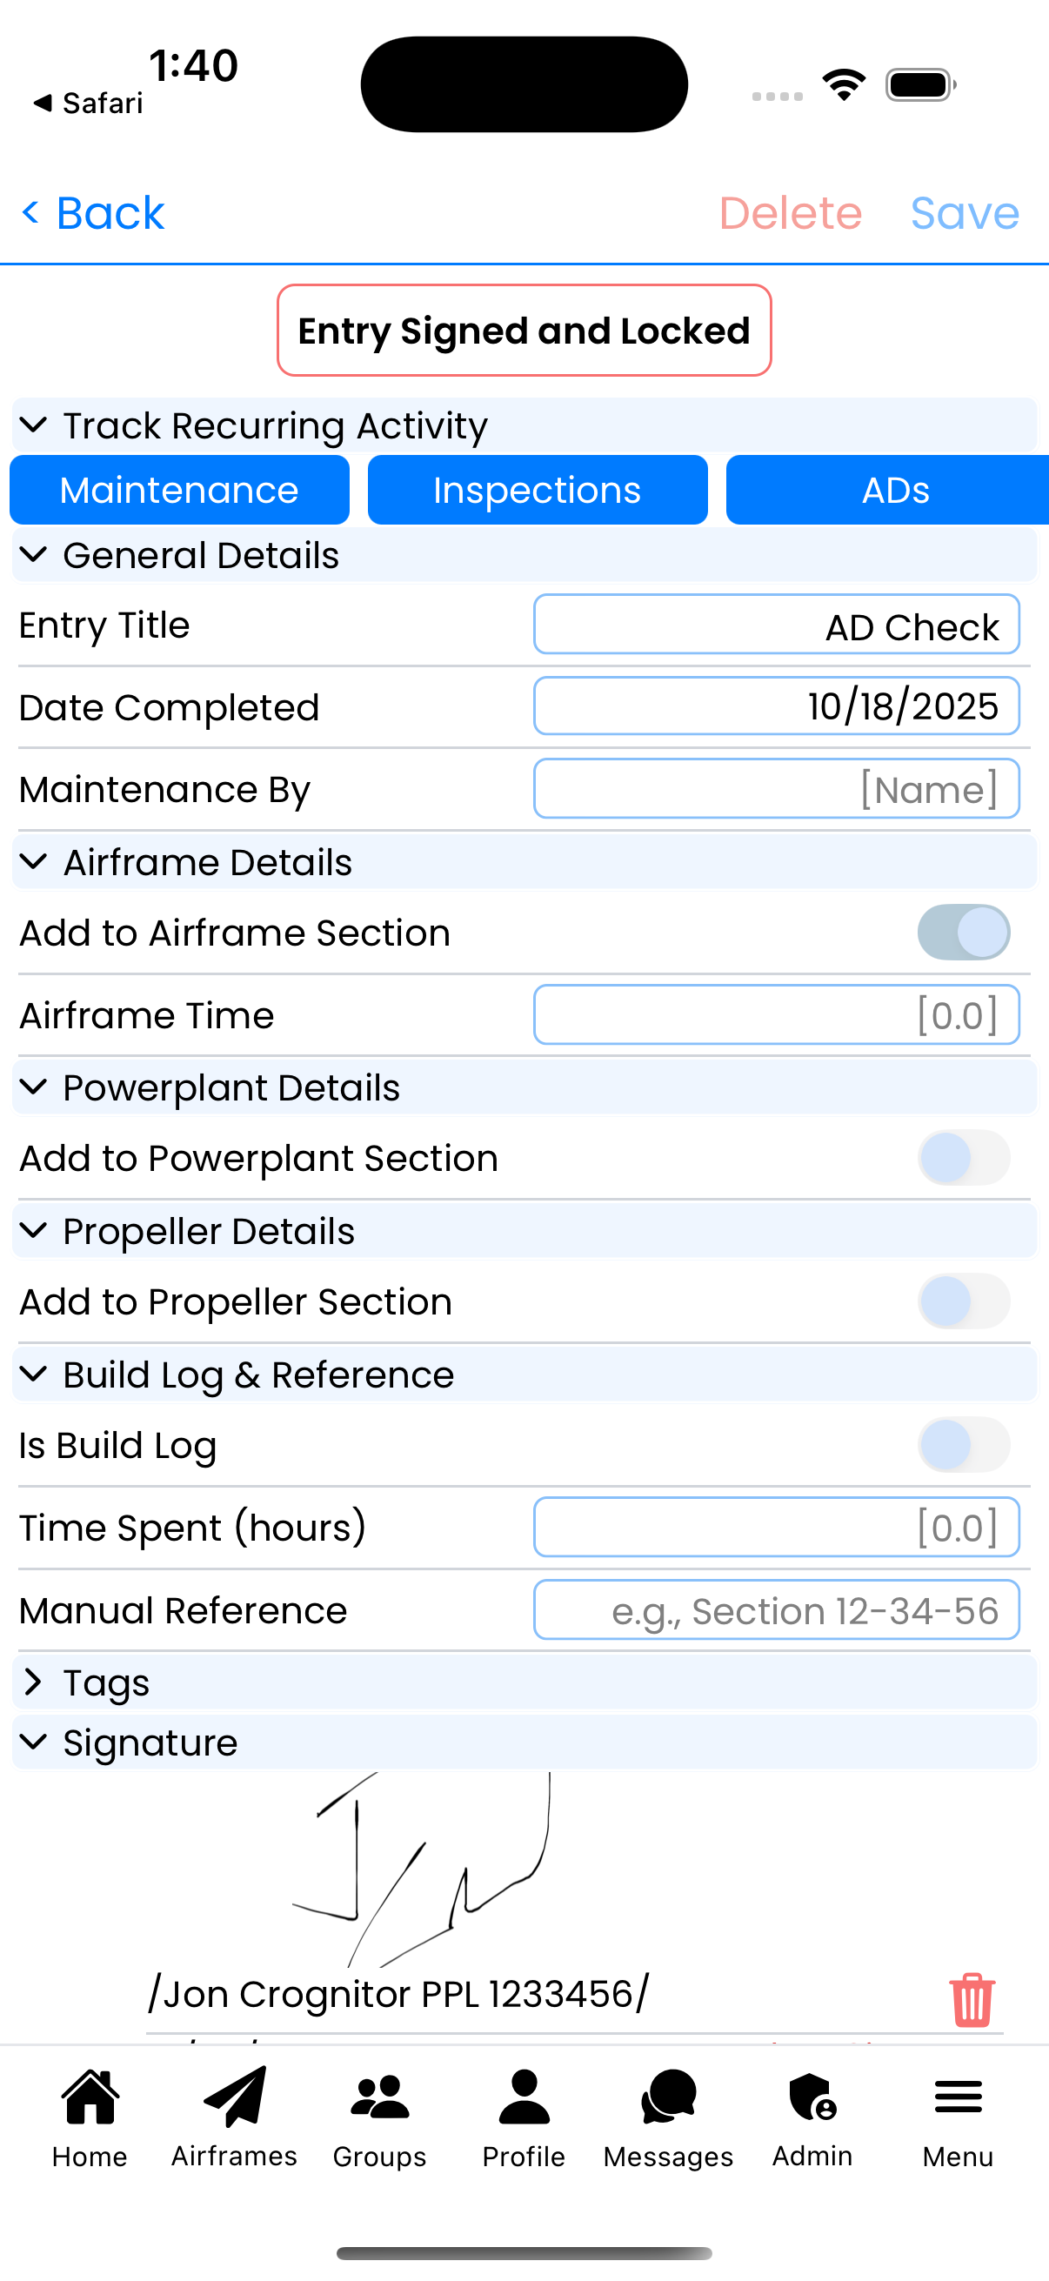The width and height of the screenshot is (1049, 2281).
Task: Select the ADs tab
Action: point(894,490)
